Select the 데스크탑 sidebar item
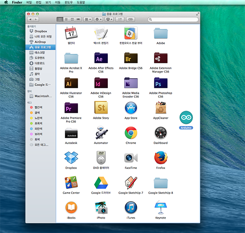The height and width of the screenshot is (233, 245). point(40,53)
